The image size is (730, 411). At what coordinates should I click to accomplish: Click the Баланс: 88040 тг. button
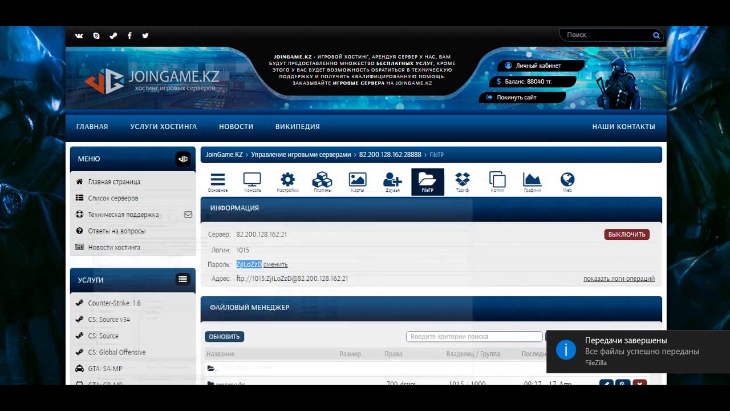point(532,82)
